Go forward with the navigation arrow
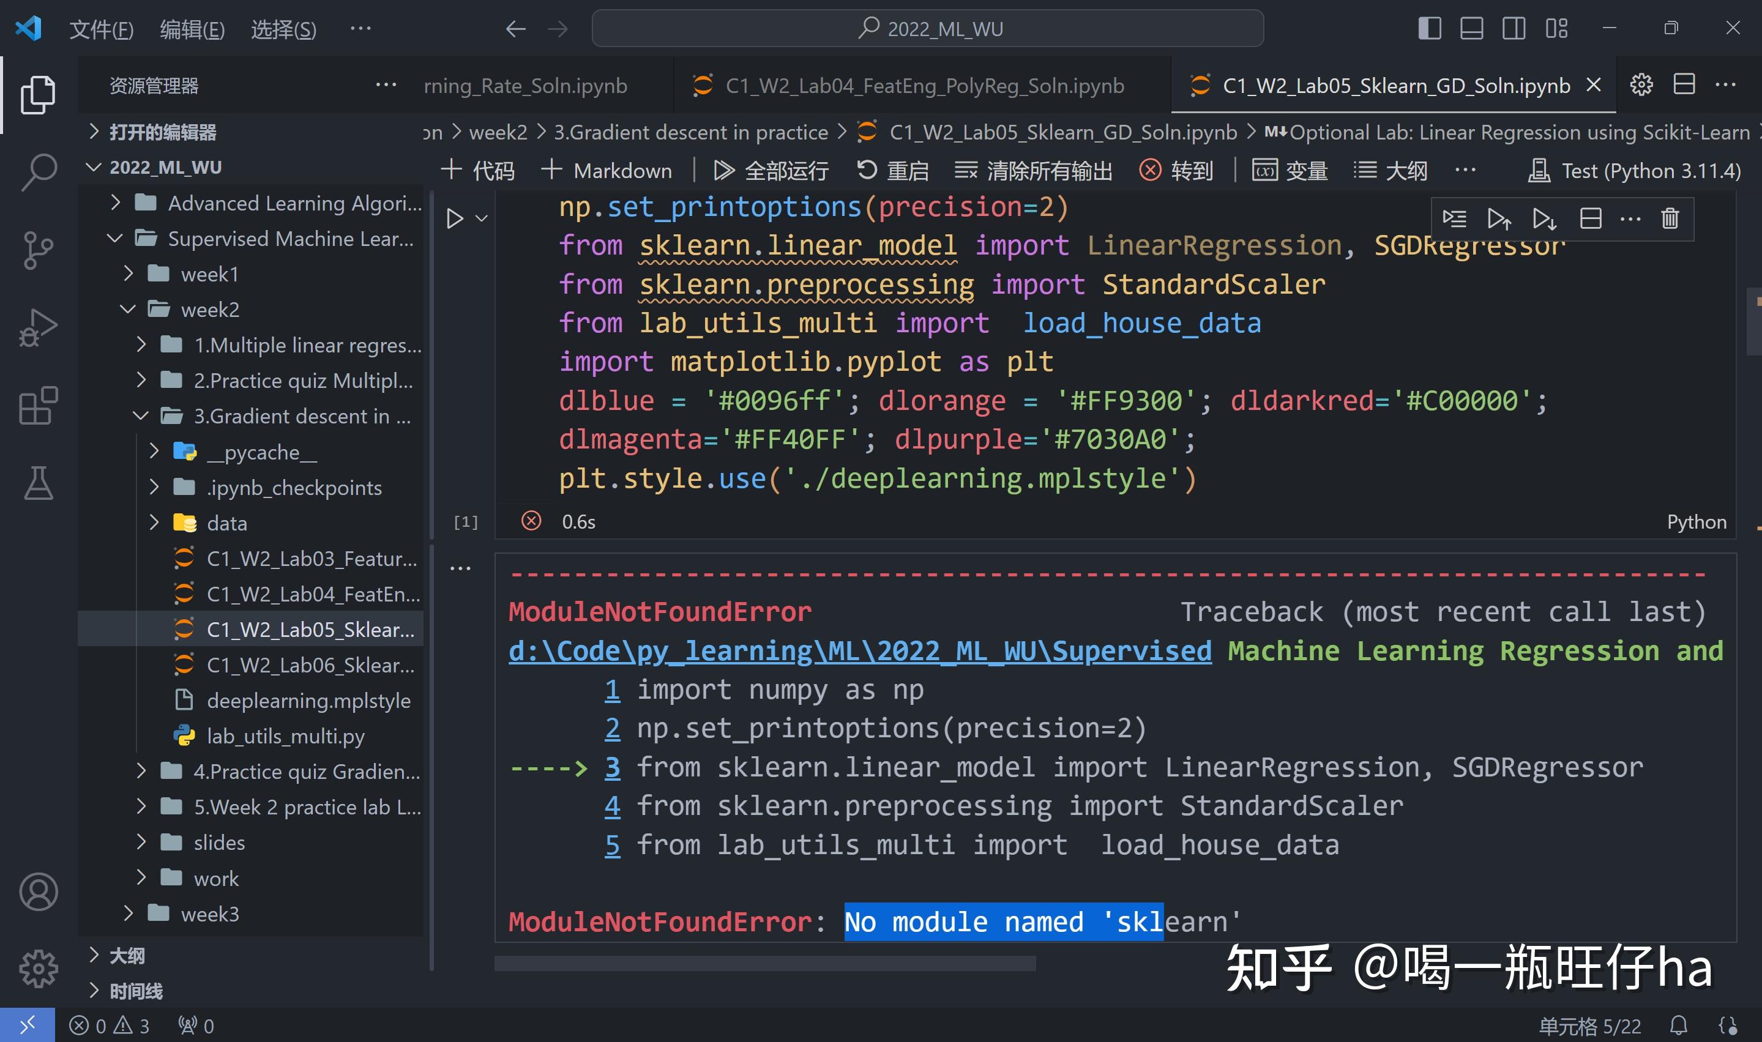Image resolution: width=1762 pixels, height=1042 pixels. (558, 29)
